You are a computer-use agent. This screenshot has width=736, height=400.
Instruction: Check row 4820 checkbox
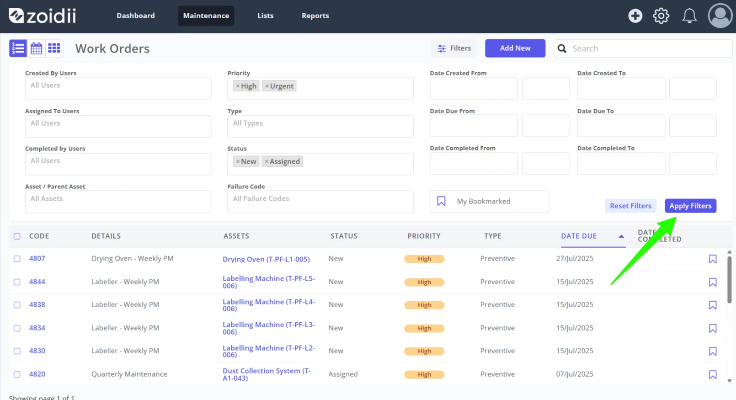17,374
